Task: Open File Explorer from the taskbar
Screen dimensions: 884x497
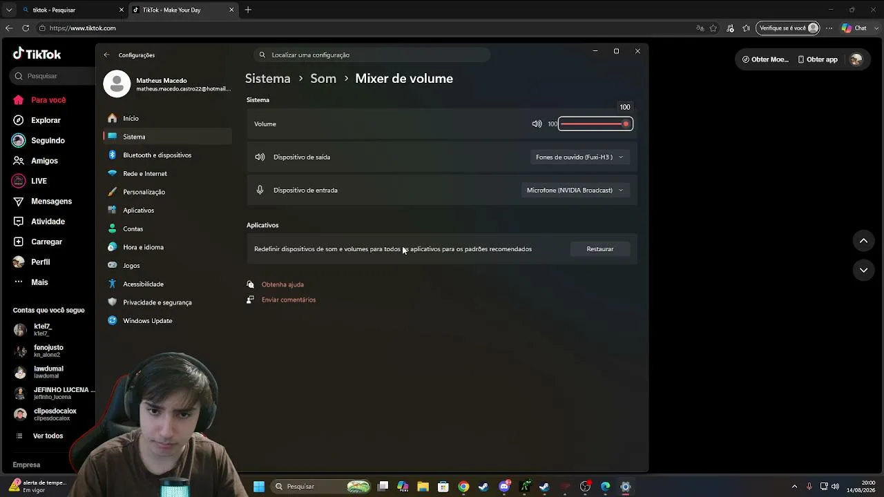Action: [x=423, y=487]
